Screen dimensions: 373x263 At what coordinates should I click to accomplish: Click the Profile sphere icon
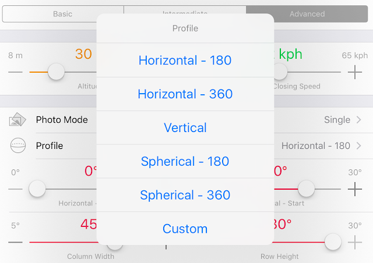point(17,145)
